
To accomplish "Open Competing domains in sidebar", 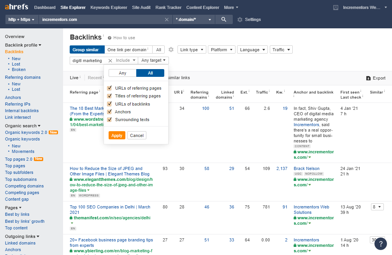I will click(x=24, y=186).
